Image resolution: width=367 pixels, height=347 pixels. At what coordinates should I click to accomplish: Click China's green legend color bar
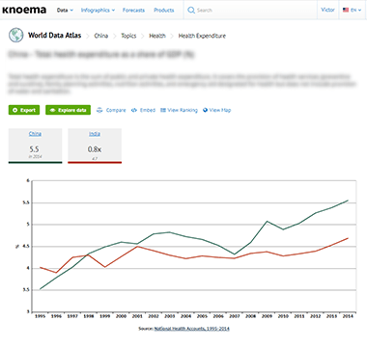35,162
